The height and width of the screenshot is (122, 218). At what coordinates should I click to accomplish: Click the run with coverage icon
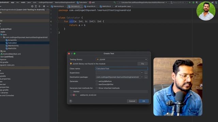click(197, 2)
